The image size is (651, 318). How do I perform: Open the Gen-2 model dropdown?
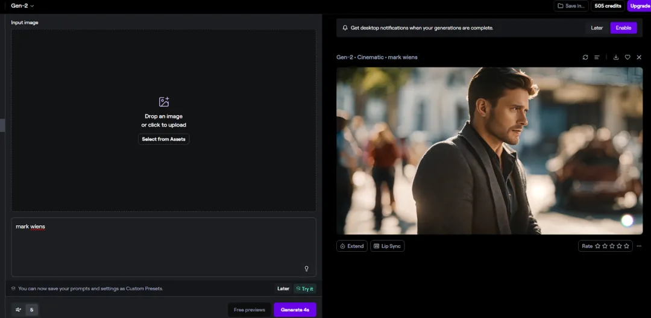point(22,6)
